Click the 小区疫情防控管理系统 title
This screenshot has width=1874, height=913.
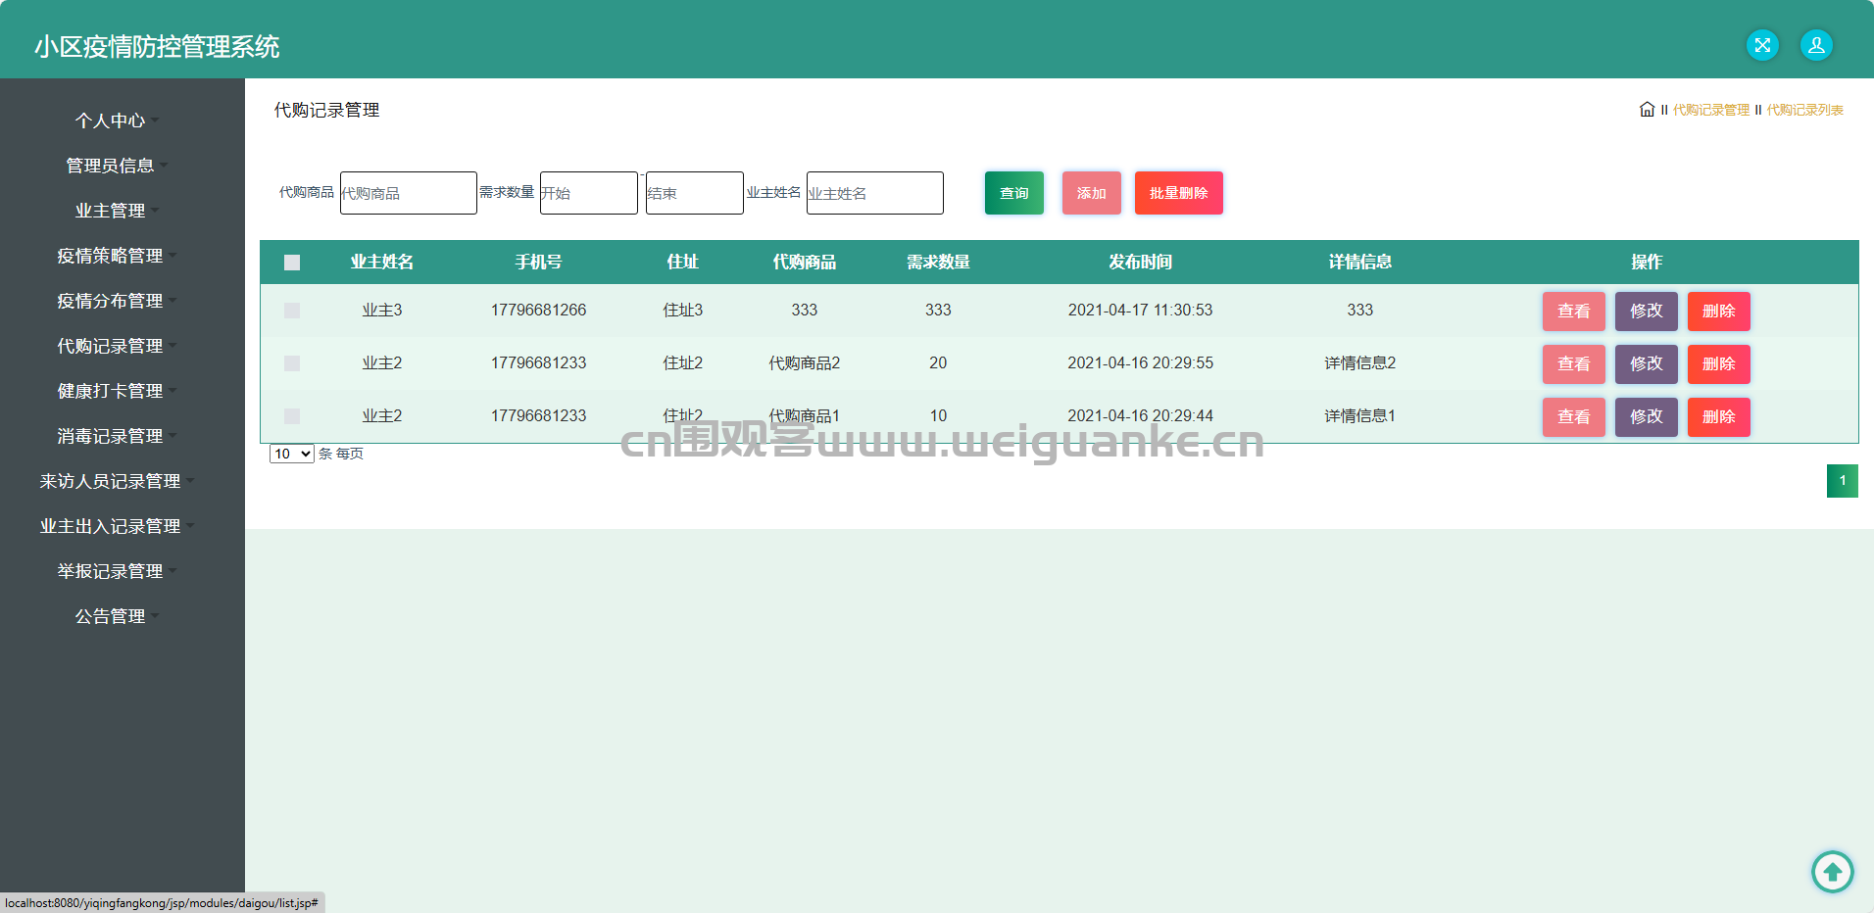(157, 46)
